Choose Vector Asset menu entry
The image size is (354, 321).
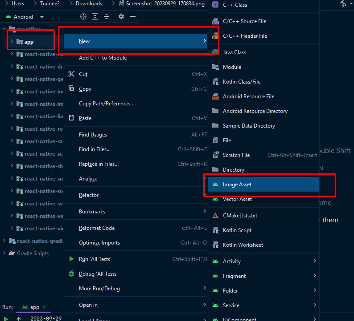(x=237, y=199)
